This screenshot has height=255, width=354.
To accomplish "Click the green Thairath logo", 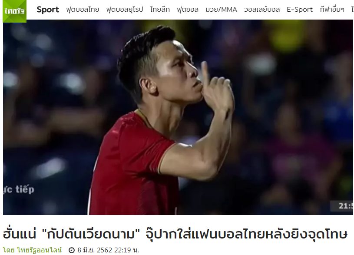I will click(14, 11).
